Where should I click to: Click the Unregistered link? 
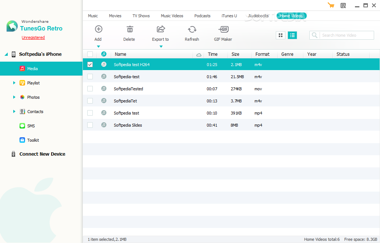(33, 37)
